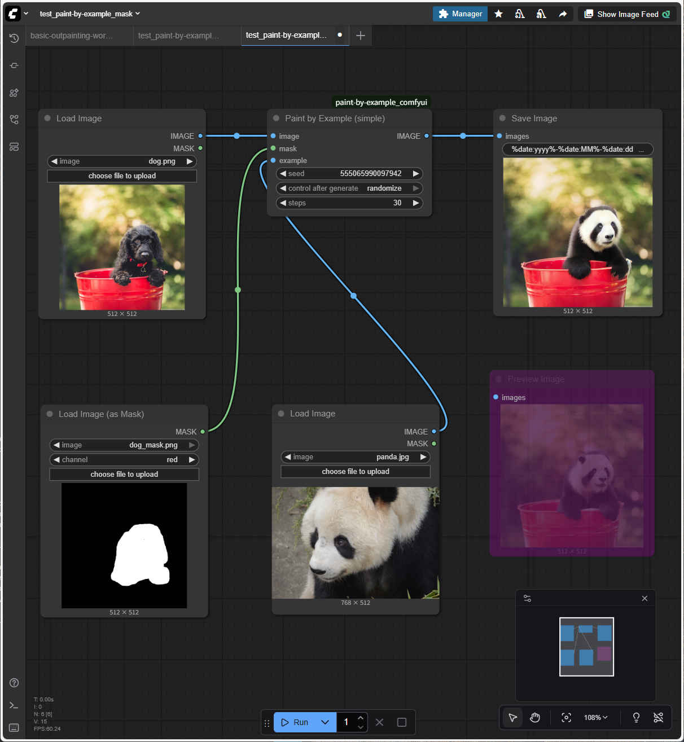
Task: Toggle the Show Image Feed button
Action: tap(626, 14)
